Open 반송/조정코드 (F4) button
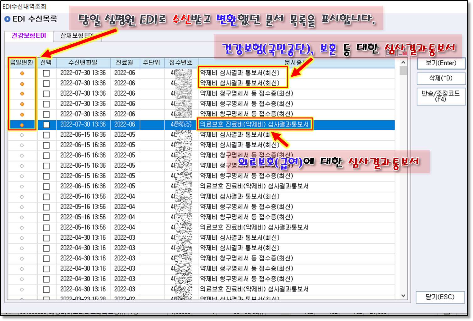The width and height of the screenshot is (473, 321). click(441, 96)
